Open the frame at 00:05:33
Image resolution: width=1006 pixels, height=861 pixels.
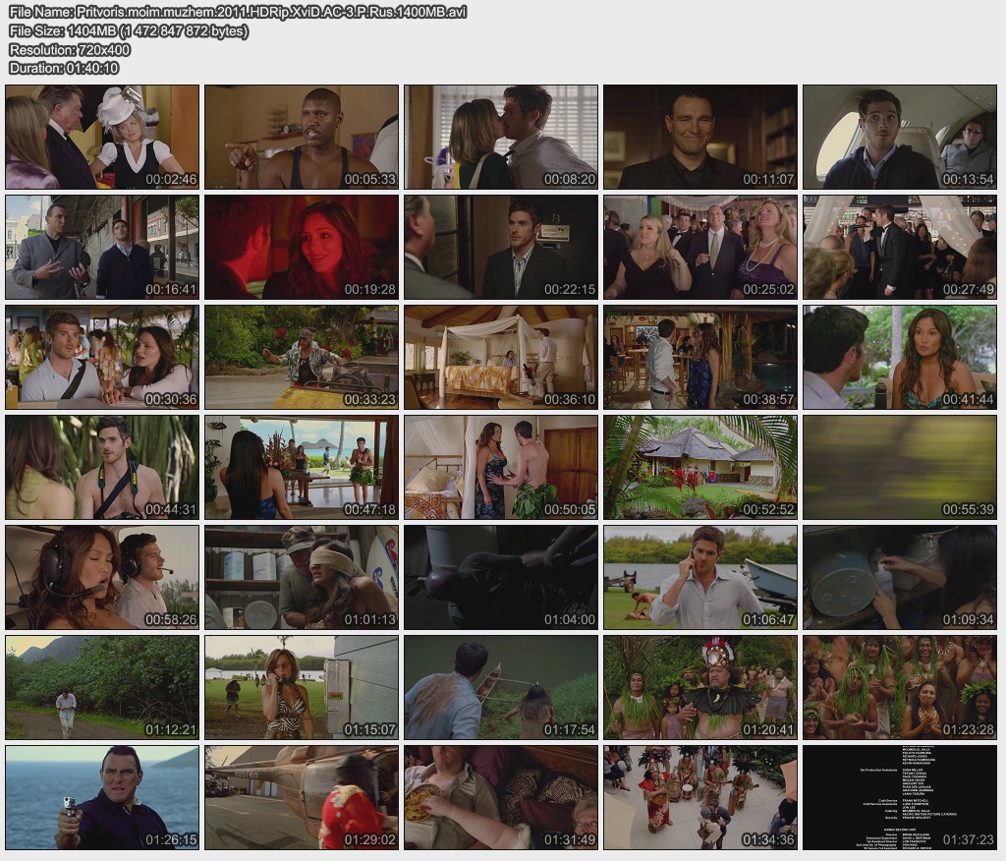coord(302,138)
